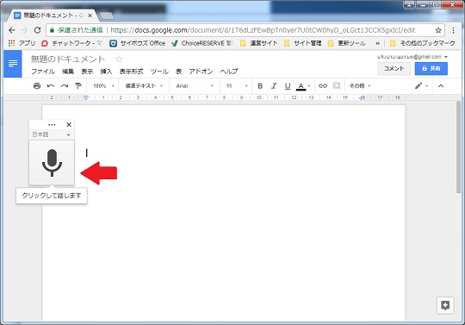Open the Gmail account dropdown
465x325 pixels.
(x=412, y=56)
